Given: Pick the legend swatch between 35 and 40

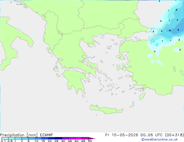Looking at the screenshot, I should tap(72, 138).
